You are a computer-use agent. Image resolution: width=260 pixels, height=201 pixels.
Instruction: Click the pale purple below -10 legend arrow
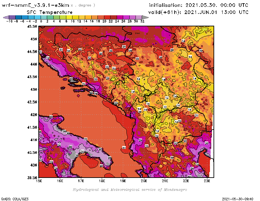[6, 17]
